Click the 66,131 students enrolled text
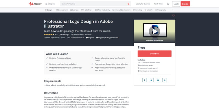This screenshot has height=108, width=219. point(81,35)
